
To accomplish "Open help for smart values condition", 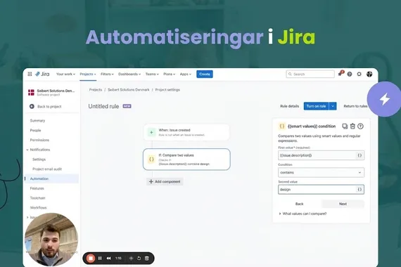I will tap(361, 126).
